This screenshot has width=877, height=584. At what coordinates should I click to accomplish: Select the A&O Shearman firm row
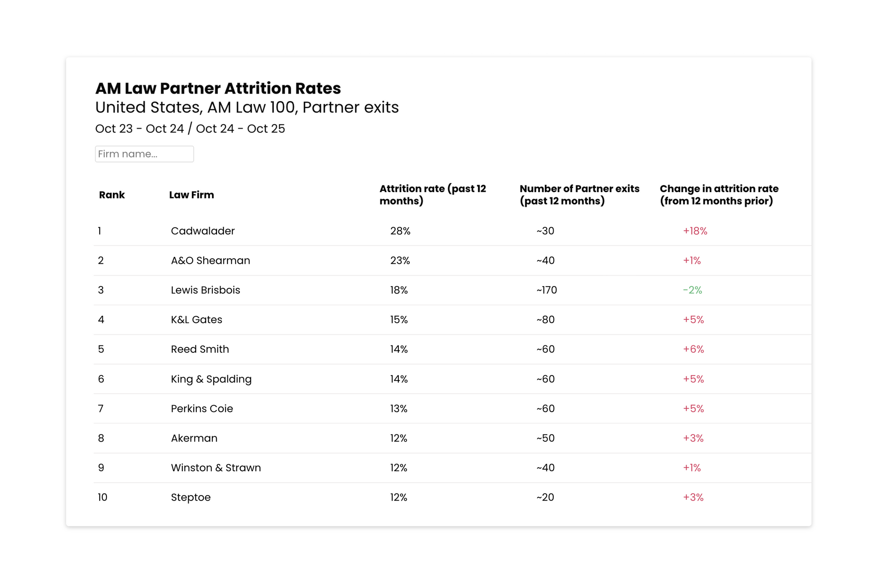(x=210, y=260)
